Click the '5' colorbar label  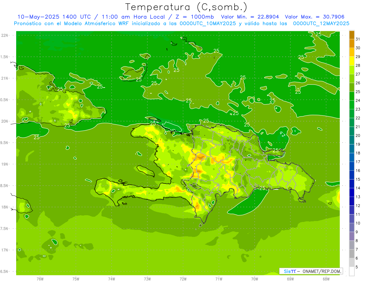[357, 267]
